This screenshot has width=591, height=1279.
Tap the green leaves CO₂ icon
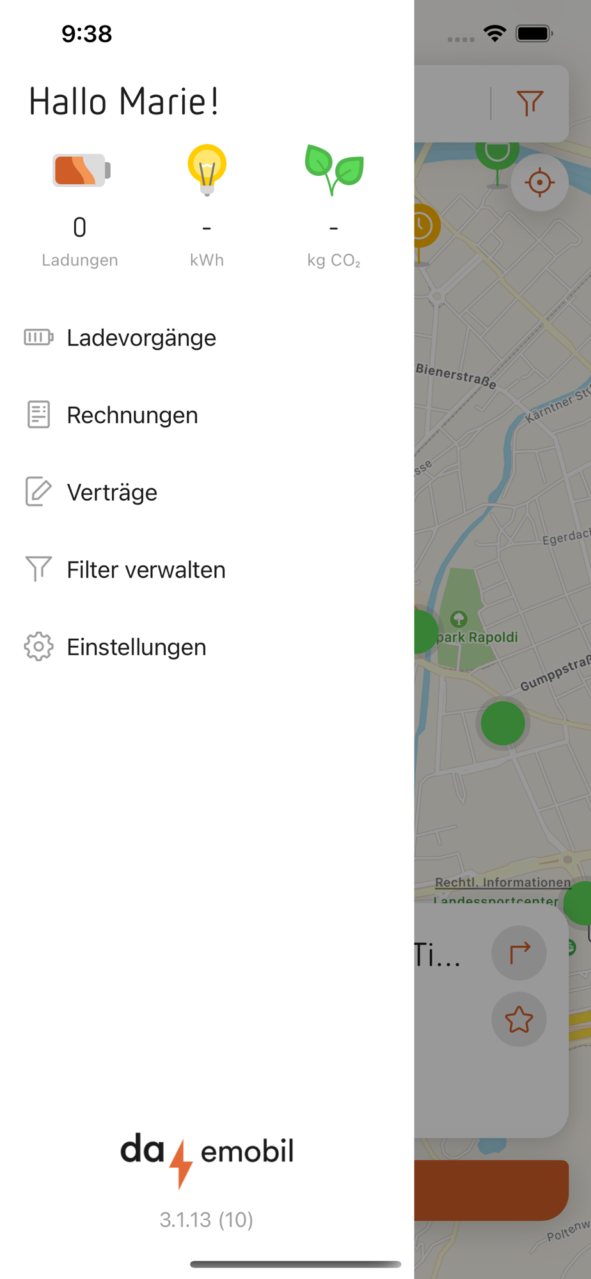(x=334, y=170)
